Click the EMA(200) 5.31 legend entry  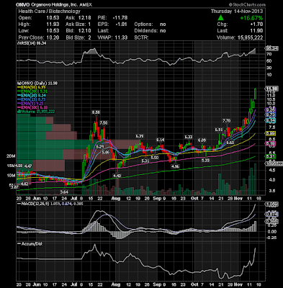click(x=32, y=91)
